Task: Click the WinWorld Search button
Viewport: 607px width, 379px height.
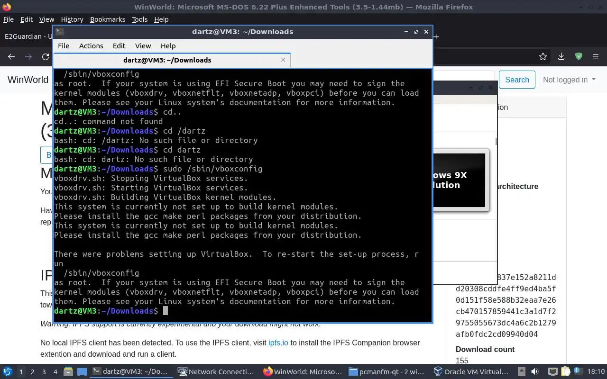Action: click(517, 80)
